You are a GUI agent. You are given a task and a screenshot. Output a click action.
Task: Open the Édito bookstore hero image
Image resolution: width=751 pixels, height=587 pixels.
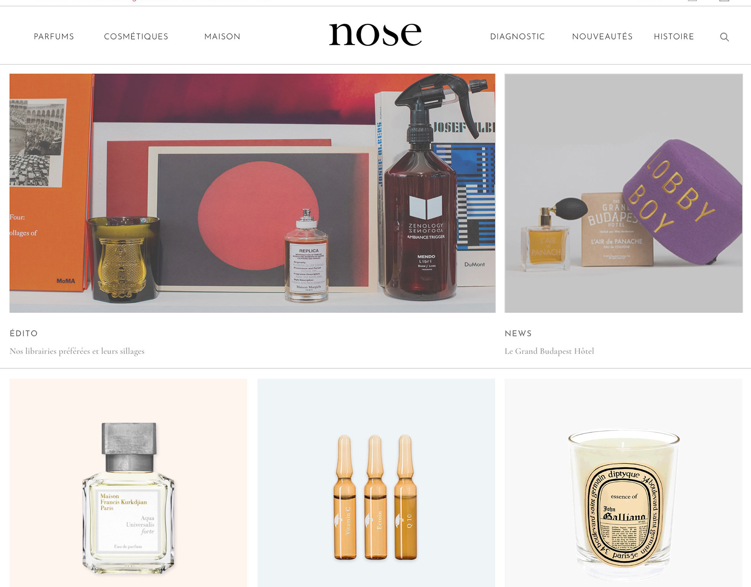click(x=252, y=193)
